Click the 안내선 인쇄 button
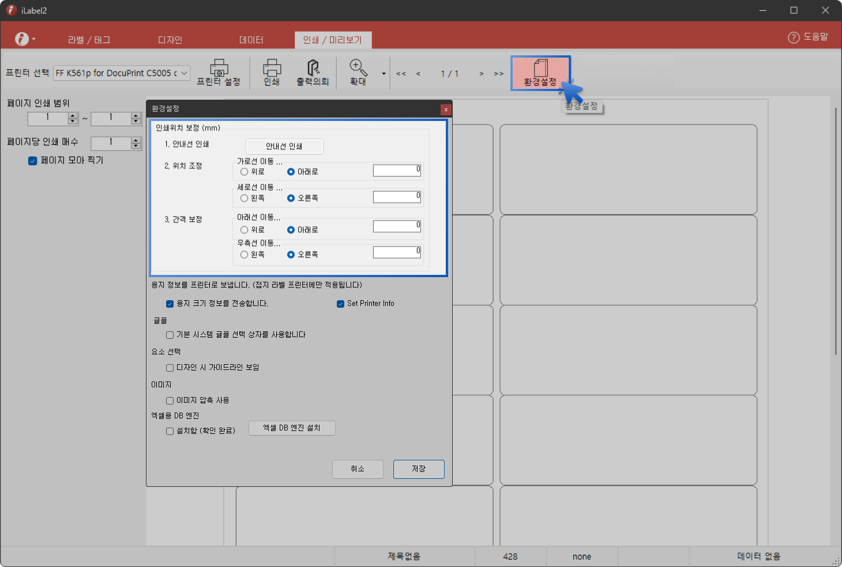The height and width of the screenshot is (567, 842). [x=284, y=146]
